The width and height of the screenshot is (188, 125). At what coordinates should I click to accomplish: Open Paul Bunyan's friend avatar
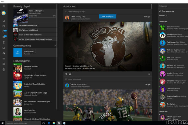[x=163, y=43]
